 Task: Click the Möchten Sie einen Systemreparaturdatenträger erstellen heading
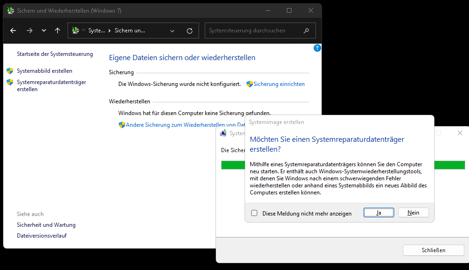click(327, 144)
